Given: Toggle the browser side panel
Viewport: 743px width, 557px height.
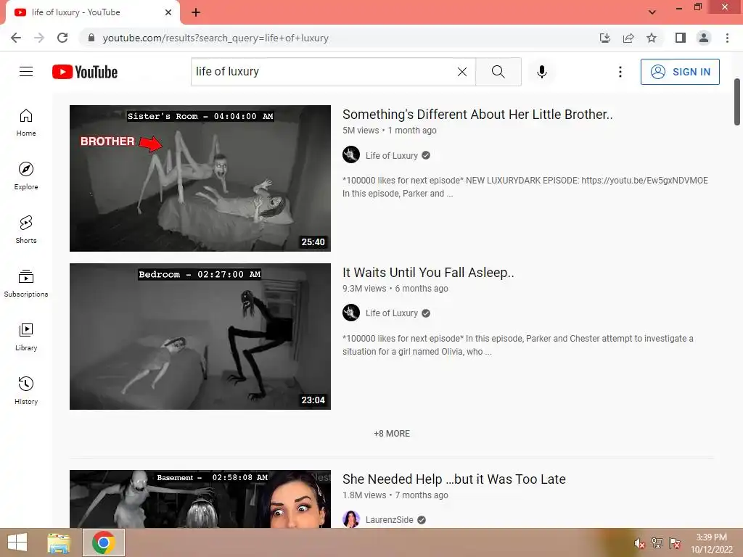Looking at the screenshot, I should tap(681, 38).
